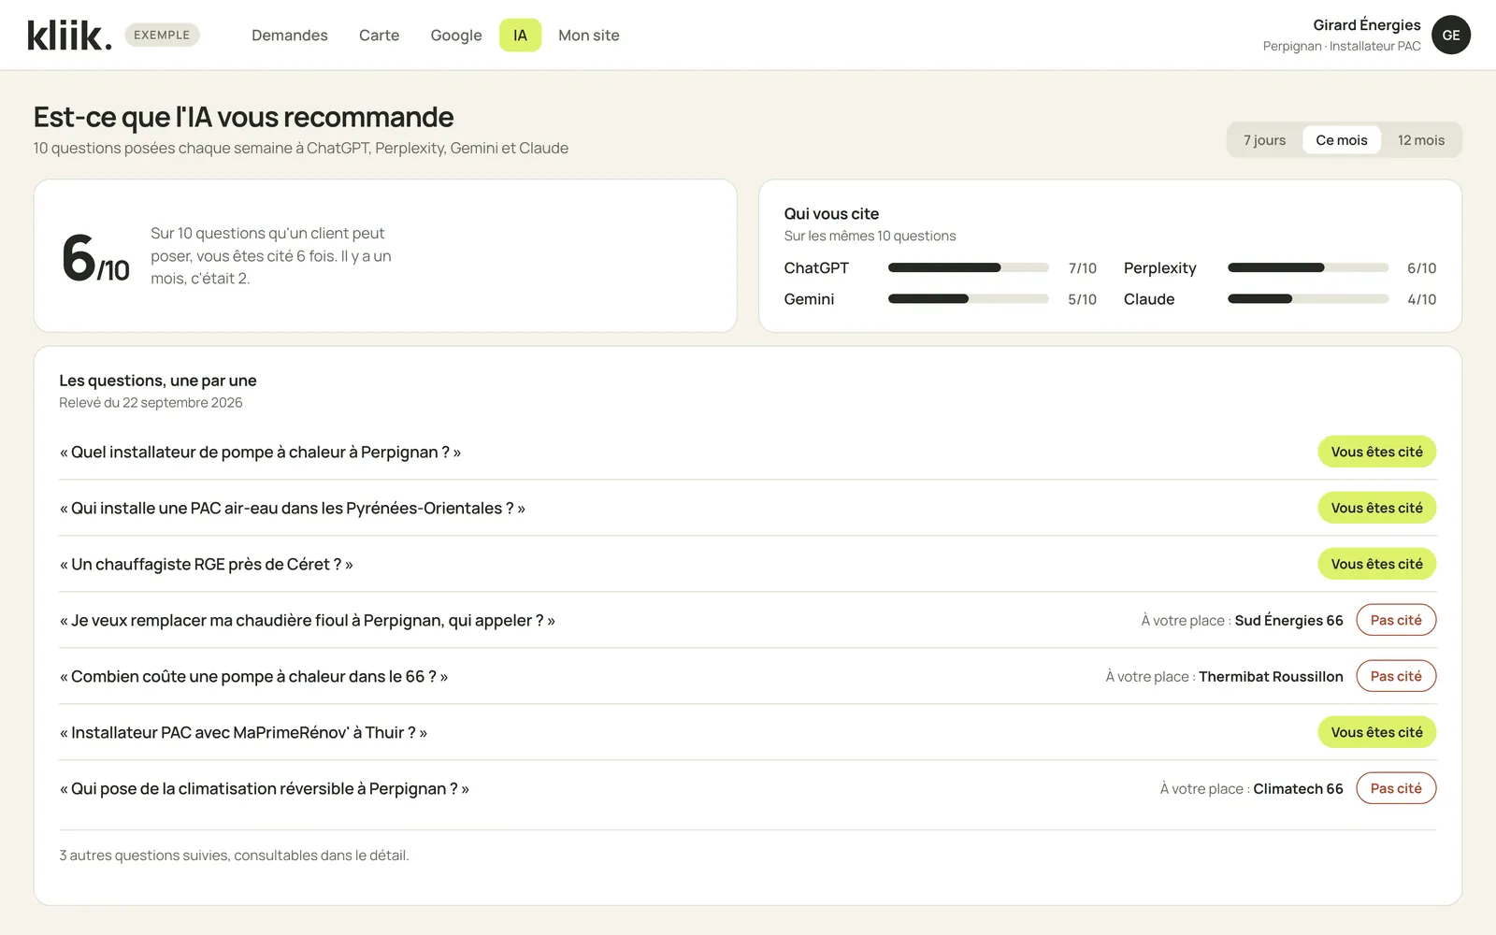The width and height of the screenshot is (1496, 935).
Task: Click the EXEMPLE badge
Action: [x=162, y=36]
